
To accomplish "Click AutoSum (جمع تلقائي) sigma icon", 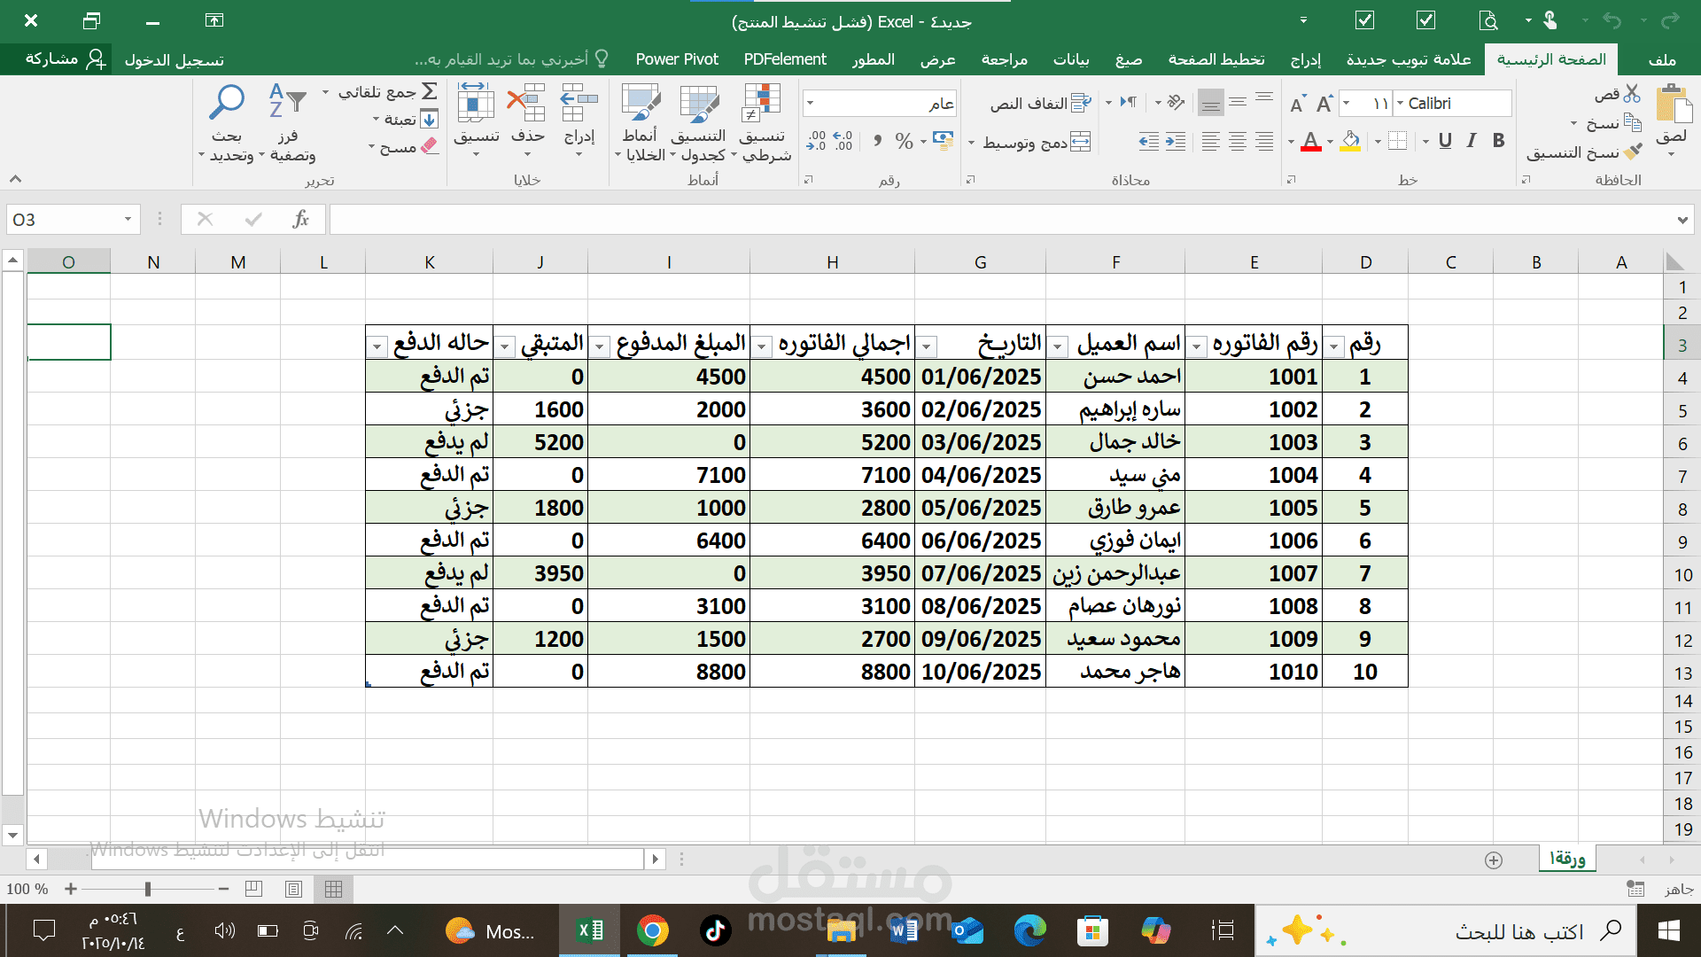I will 430,91.
